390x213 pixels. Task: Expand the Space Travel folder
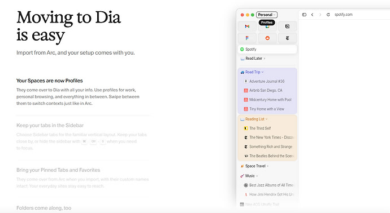(x=255, y=166)
